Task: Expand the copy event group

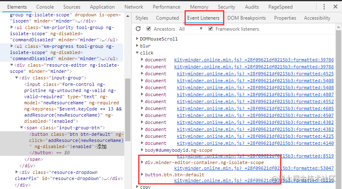Action: (137, 187)
